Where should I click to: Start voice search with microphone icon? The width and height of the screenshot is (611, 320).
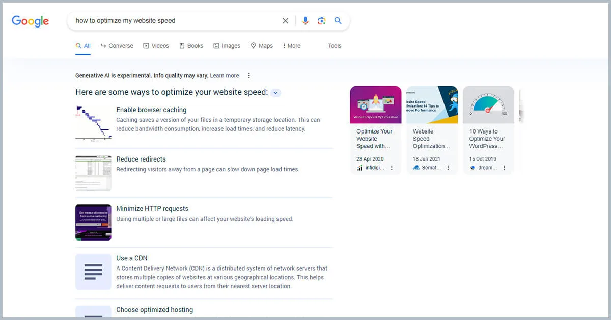305,21
